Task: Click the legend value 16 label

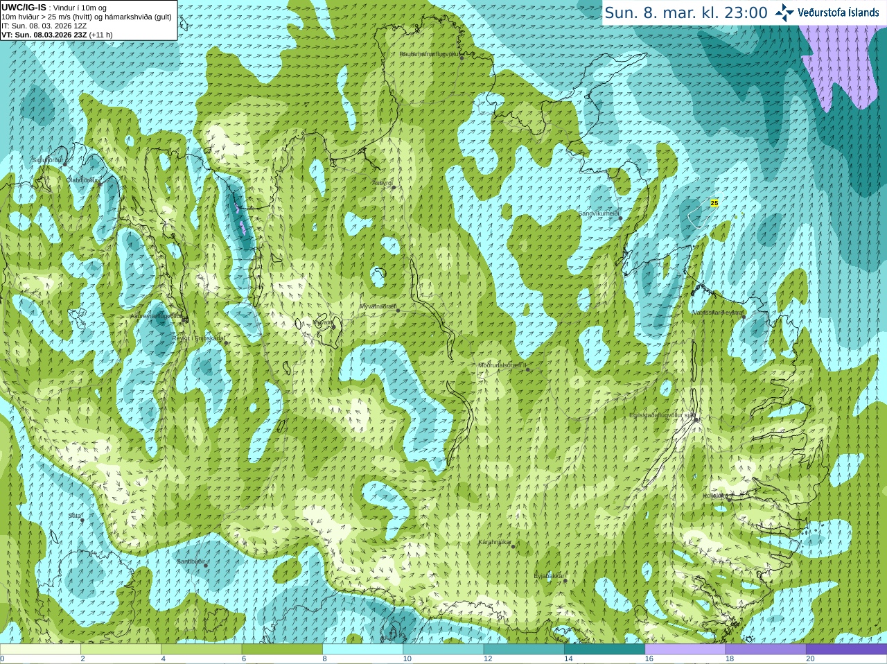Action: coord(649,659)
